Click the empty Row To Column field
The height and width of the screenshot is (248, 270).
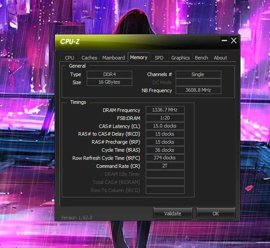pos(165,190)
